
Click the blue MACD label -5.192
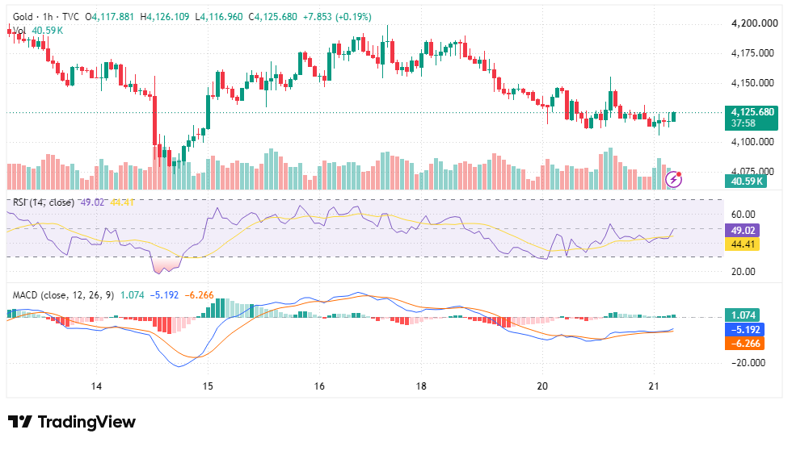[x=744, y=329]
